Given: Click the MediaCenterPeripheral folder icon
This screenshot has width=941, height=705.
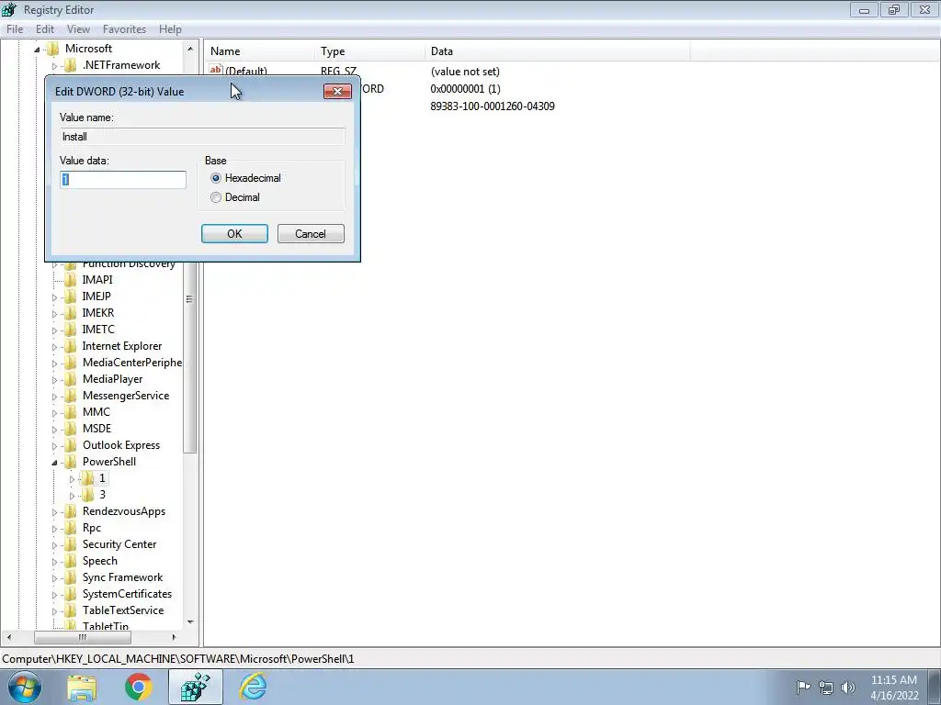Looking at the screenshot, I should click(x=70, y=362).
